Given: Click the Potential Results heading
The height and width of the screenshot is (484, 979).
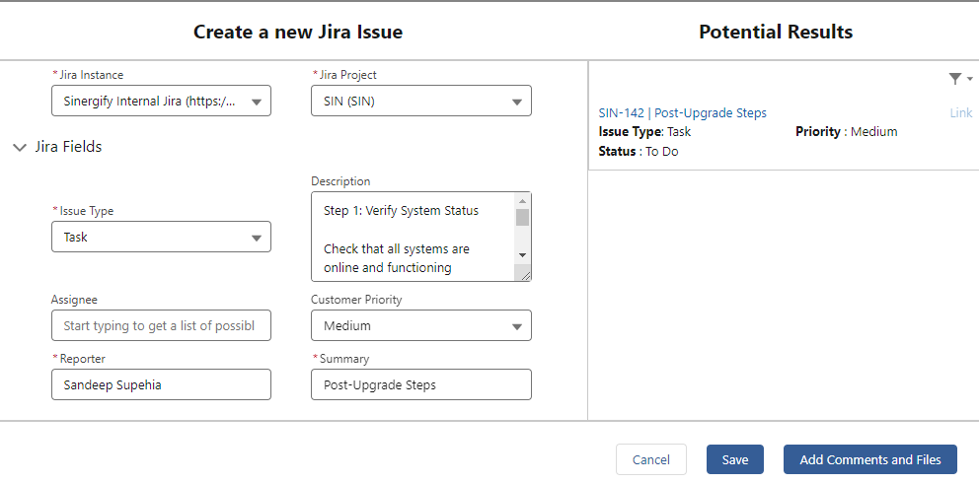Looking at the screenshot, I should click(776, 32).
